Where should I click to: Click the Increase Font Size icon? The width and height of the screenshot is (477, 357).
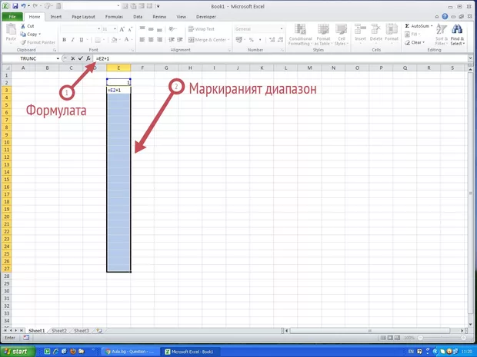coord(122,29)
